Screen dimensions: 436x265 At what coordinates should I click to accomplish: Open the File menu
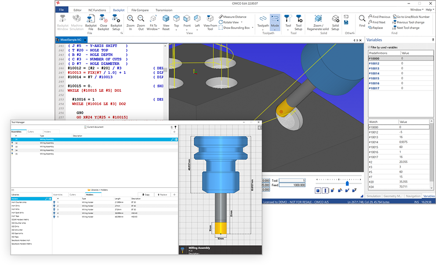click(62, 10)
